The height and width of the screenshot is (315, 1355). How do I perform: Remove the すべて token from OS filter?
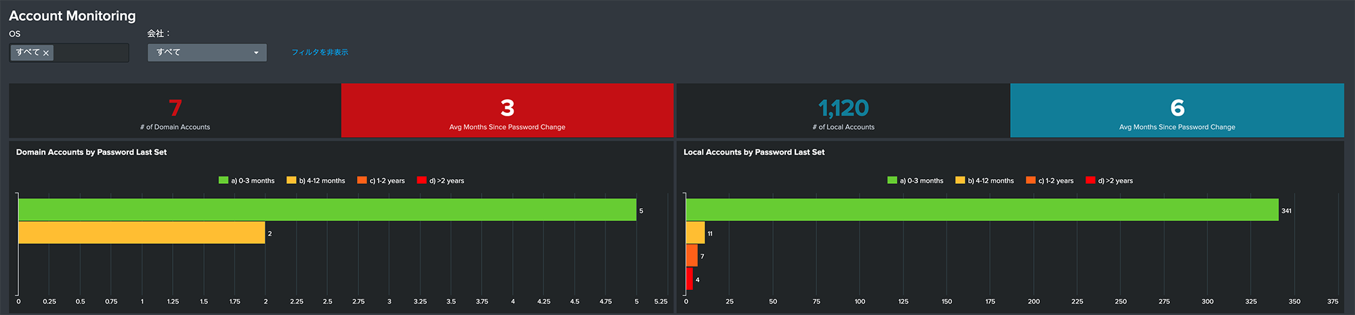46,53
